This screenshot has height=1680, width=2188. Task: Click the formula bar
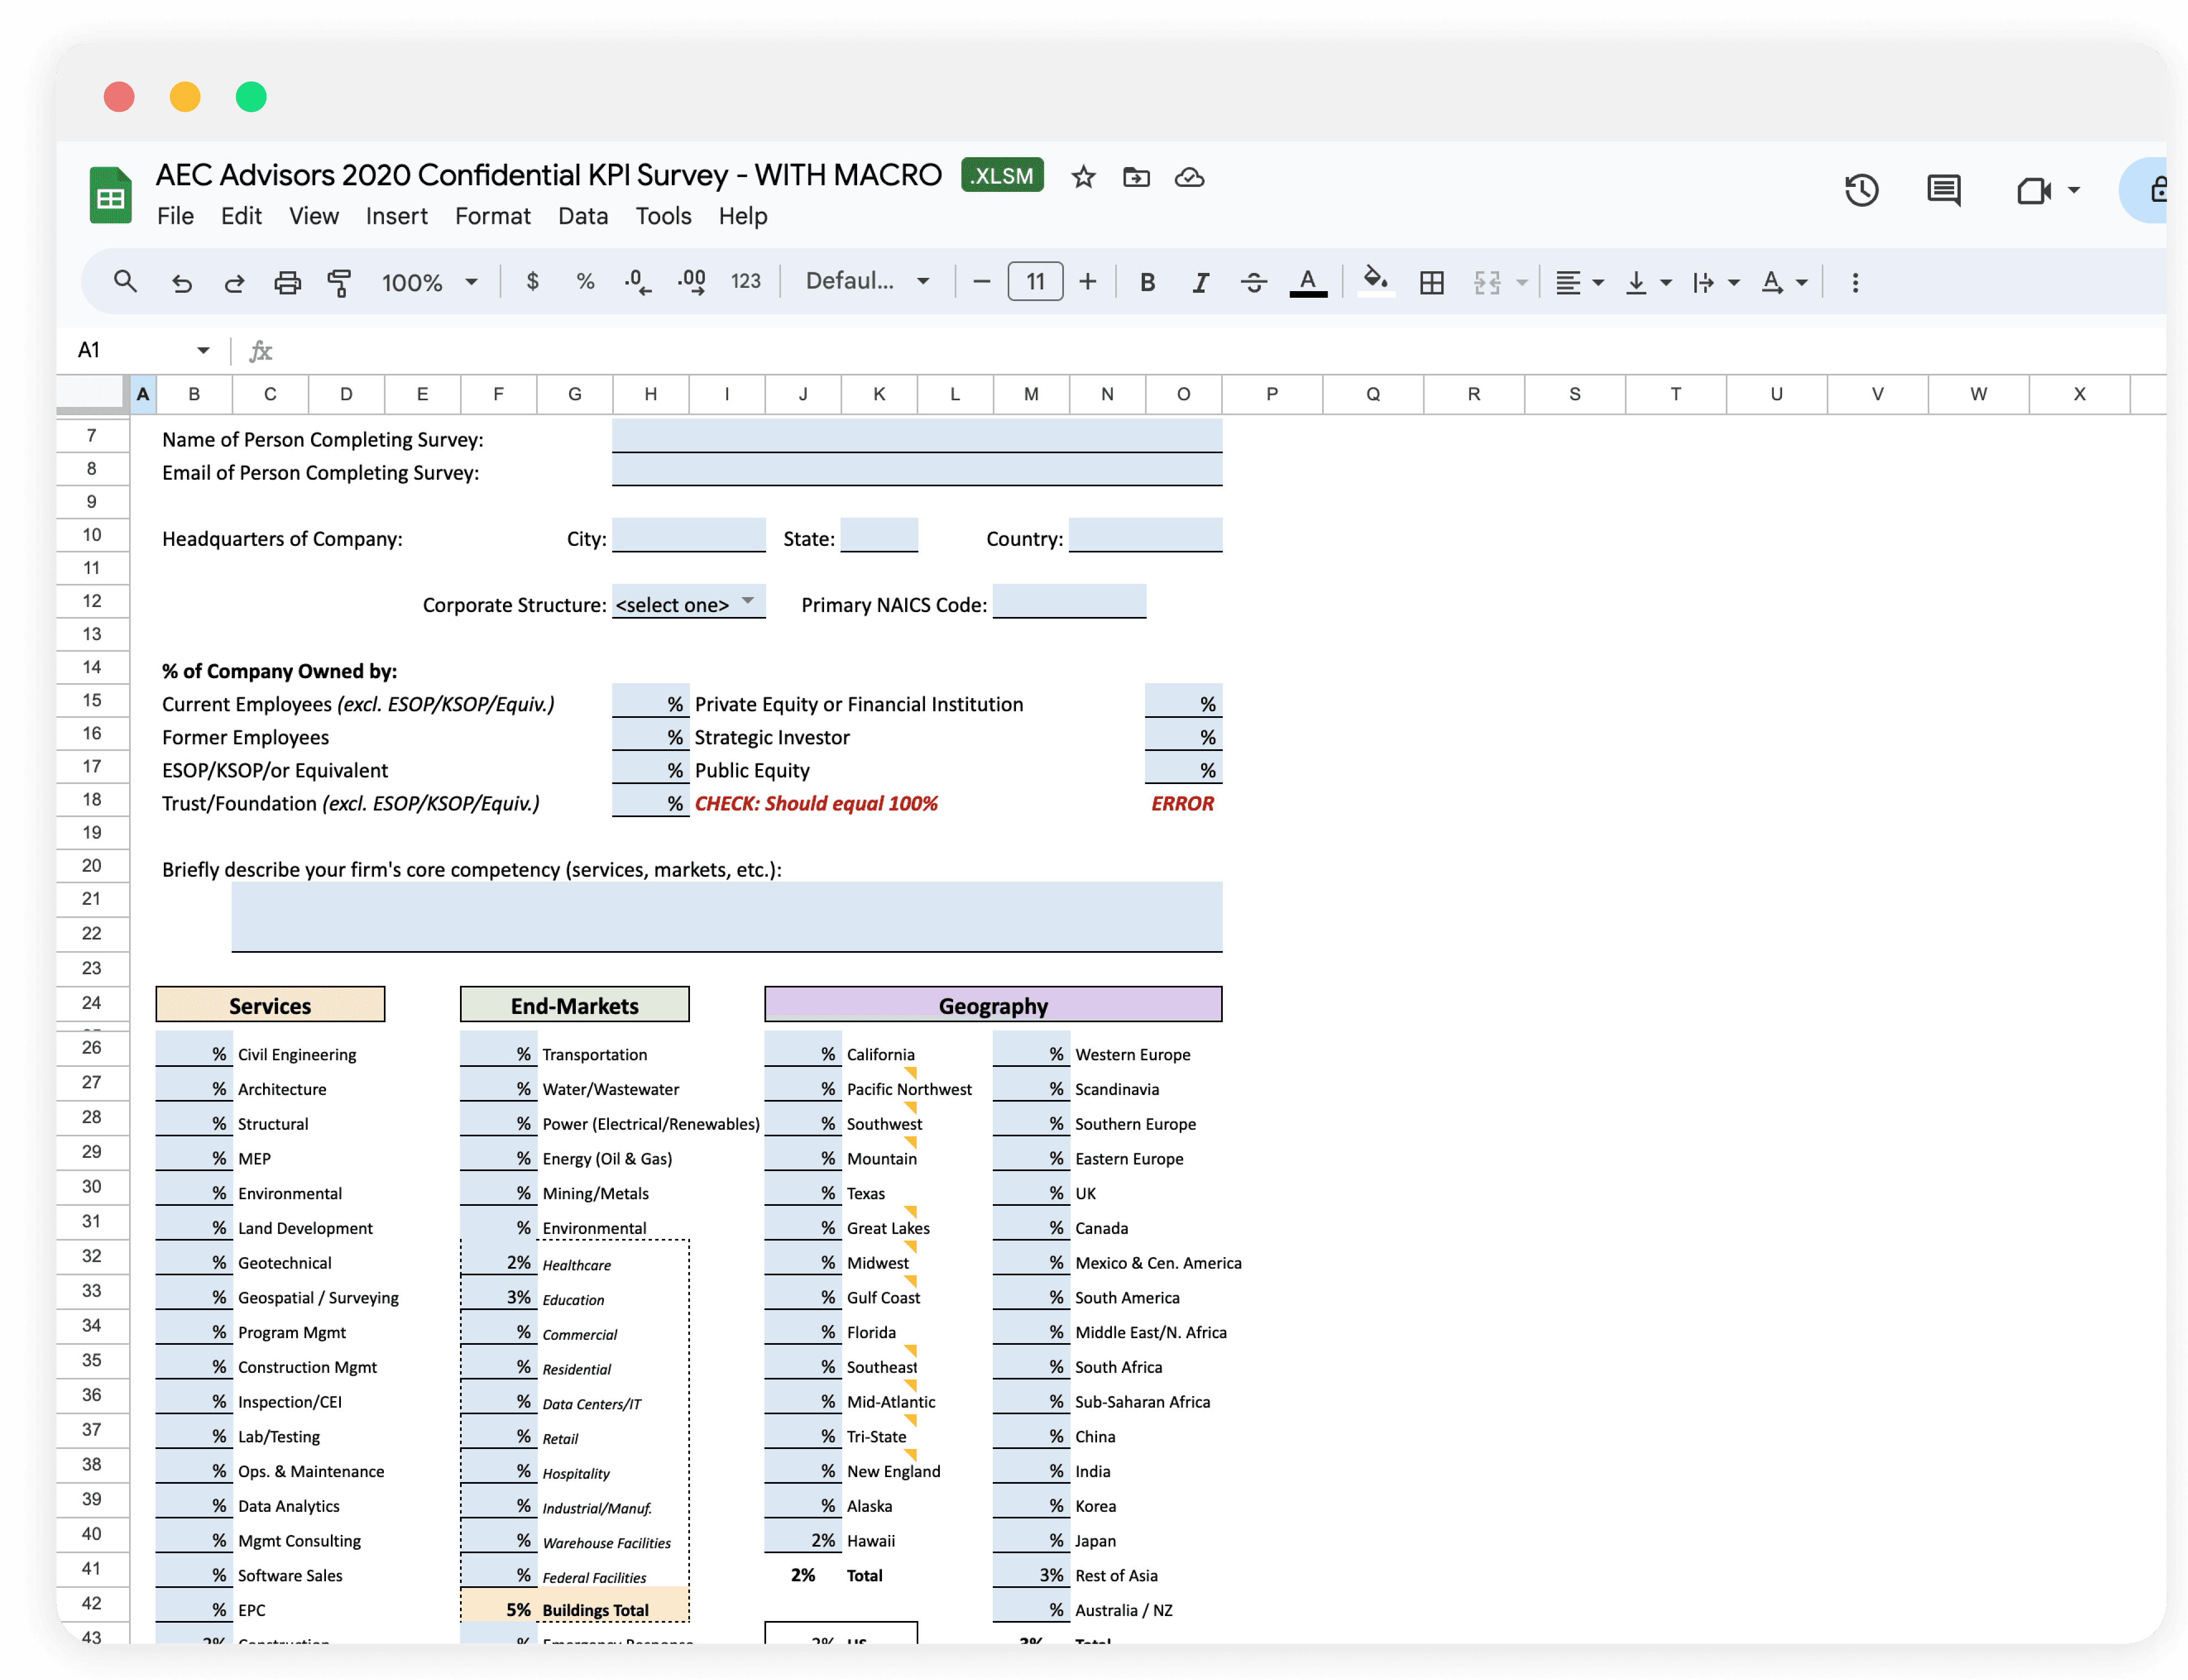(x=1221, y=350)
